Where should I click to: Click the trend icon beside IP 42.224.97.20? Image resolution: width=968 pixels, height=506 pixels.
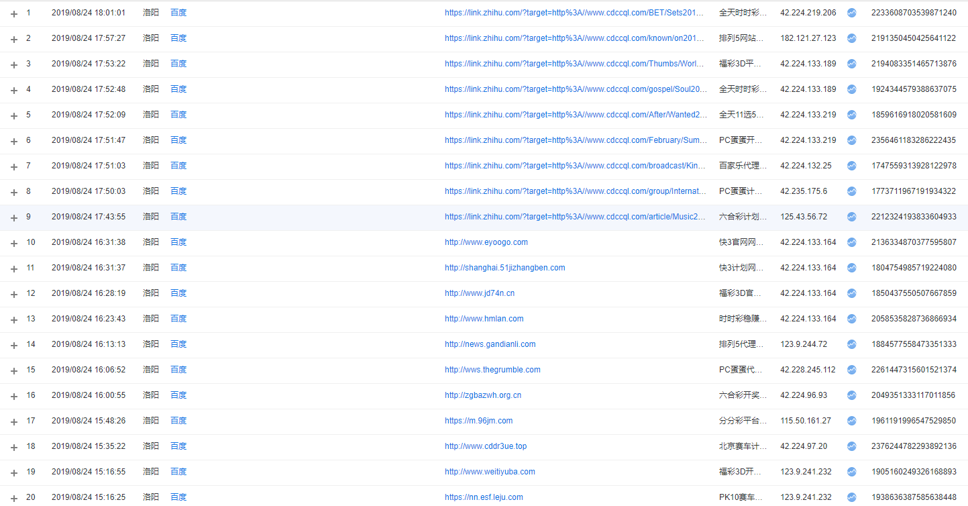point(851,446)
